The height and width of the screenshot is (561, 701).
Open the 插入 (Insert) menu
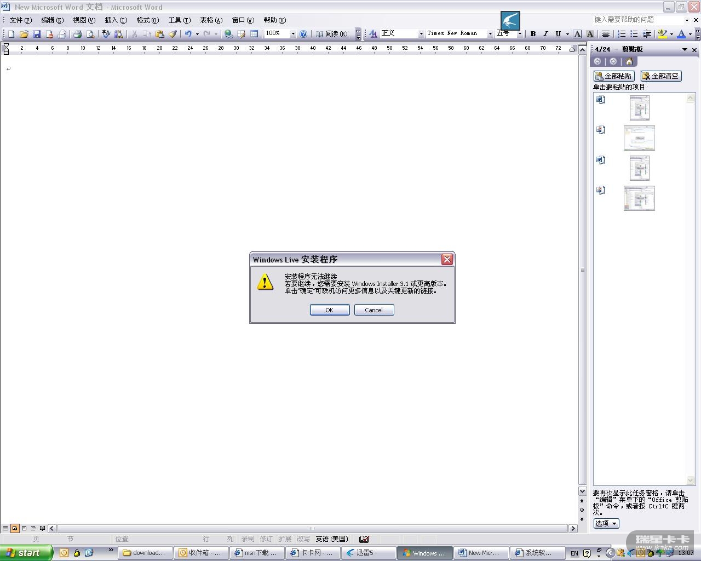point(116,20)
